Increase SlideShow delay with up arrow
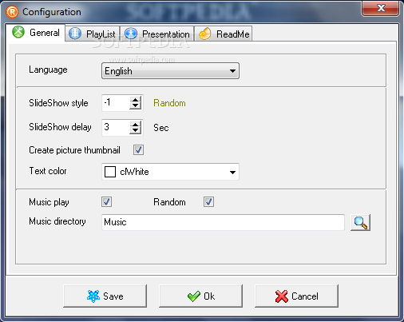404x322 pixels. (136, 125)
